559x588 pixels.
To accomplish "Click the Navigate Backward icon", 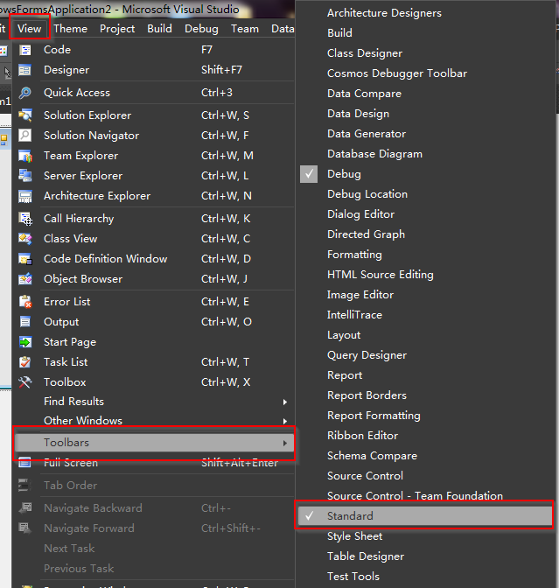I will tap(25, 508).
